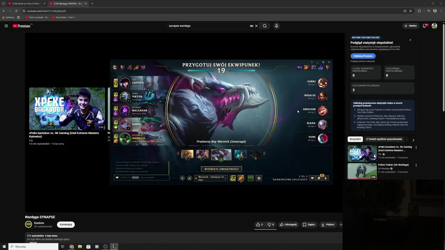Go back in browser history
The height and width of the screenshot is (250, 445).
3,11
